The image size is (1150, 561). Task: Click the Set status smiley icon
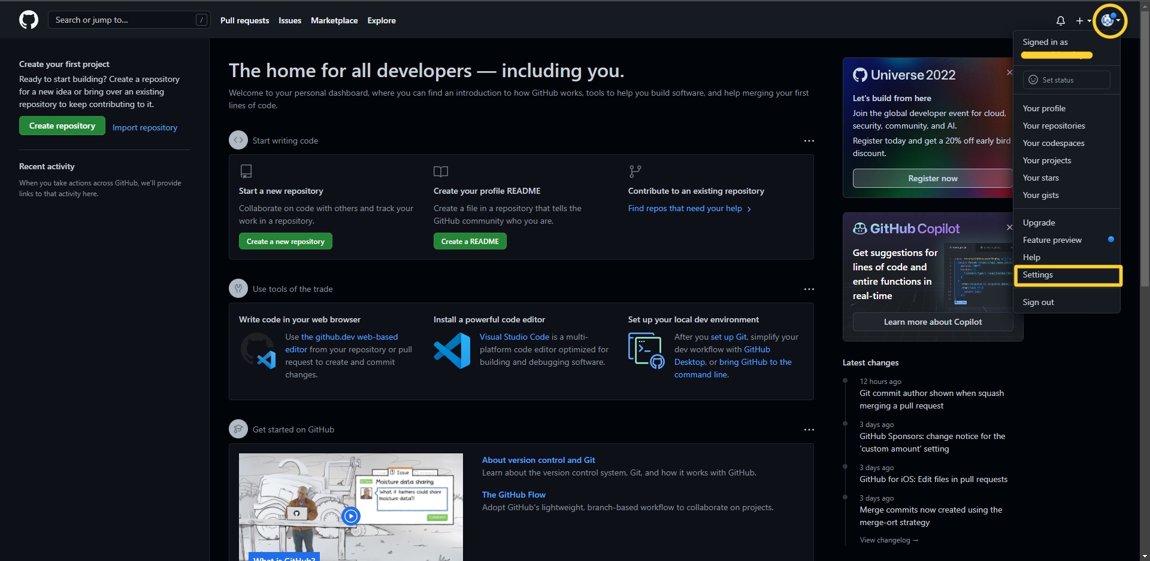pos(1033,80)
